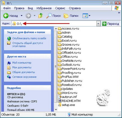This screenshot has width=122, height=118.
Task: Select the ProPlus.WW folder icon
Action: [60, 77]
